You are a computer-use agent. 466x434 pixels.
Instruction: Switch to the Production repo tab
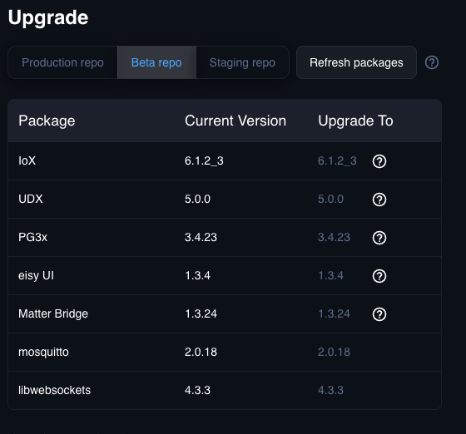[62, 62]
